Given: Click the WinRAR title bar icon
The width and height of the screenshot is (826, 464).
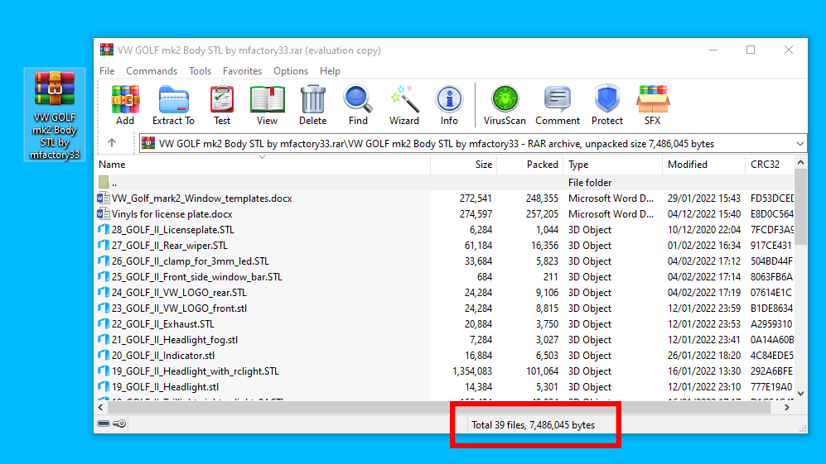Looking at the screenshot, I should point(106,50).
